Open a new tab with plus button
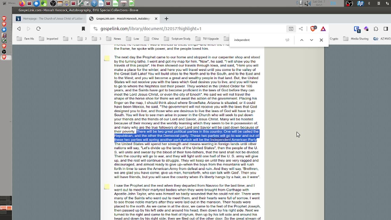Image resolution: width=391 pixels, height=220 pixels. 166,19
